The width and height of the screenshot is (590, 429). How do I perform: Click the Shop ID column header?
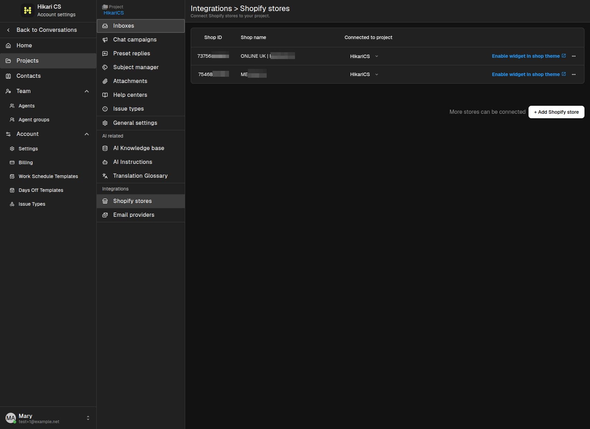coord(213,37)
